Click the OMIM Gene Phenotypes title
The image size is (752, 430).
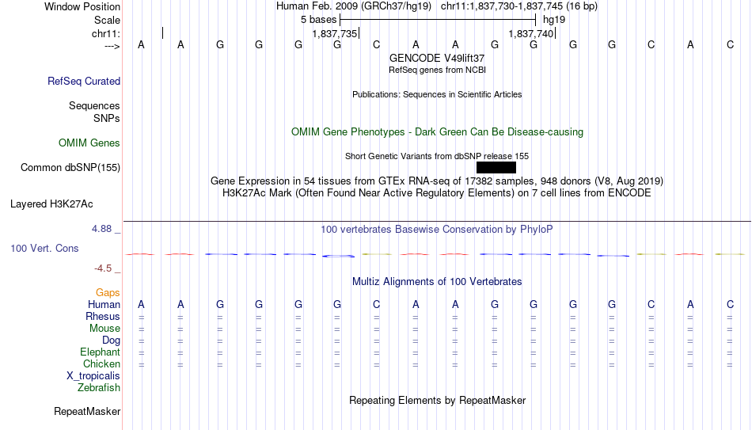(x=437, y=132)
